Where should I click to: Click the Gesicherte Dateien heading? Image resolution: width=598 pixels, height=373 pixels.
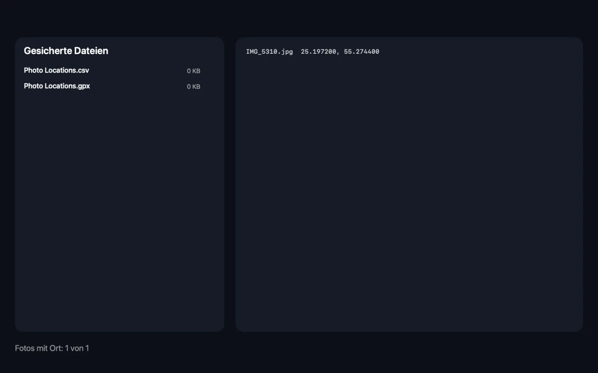click(x=66, y=51)
